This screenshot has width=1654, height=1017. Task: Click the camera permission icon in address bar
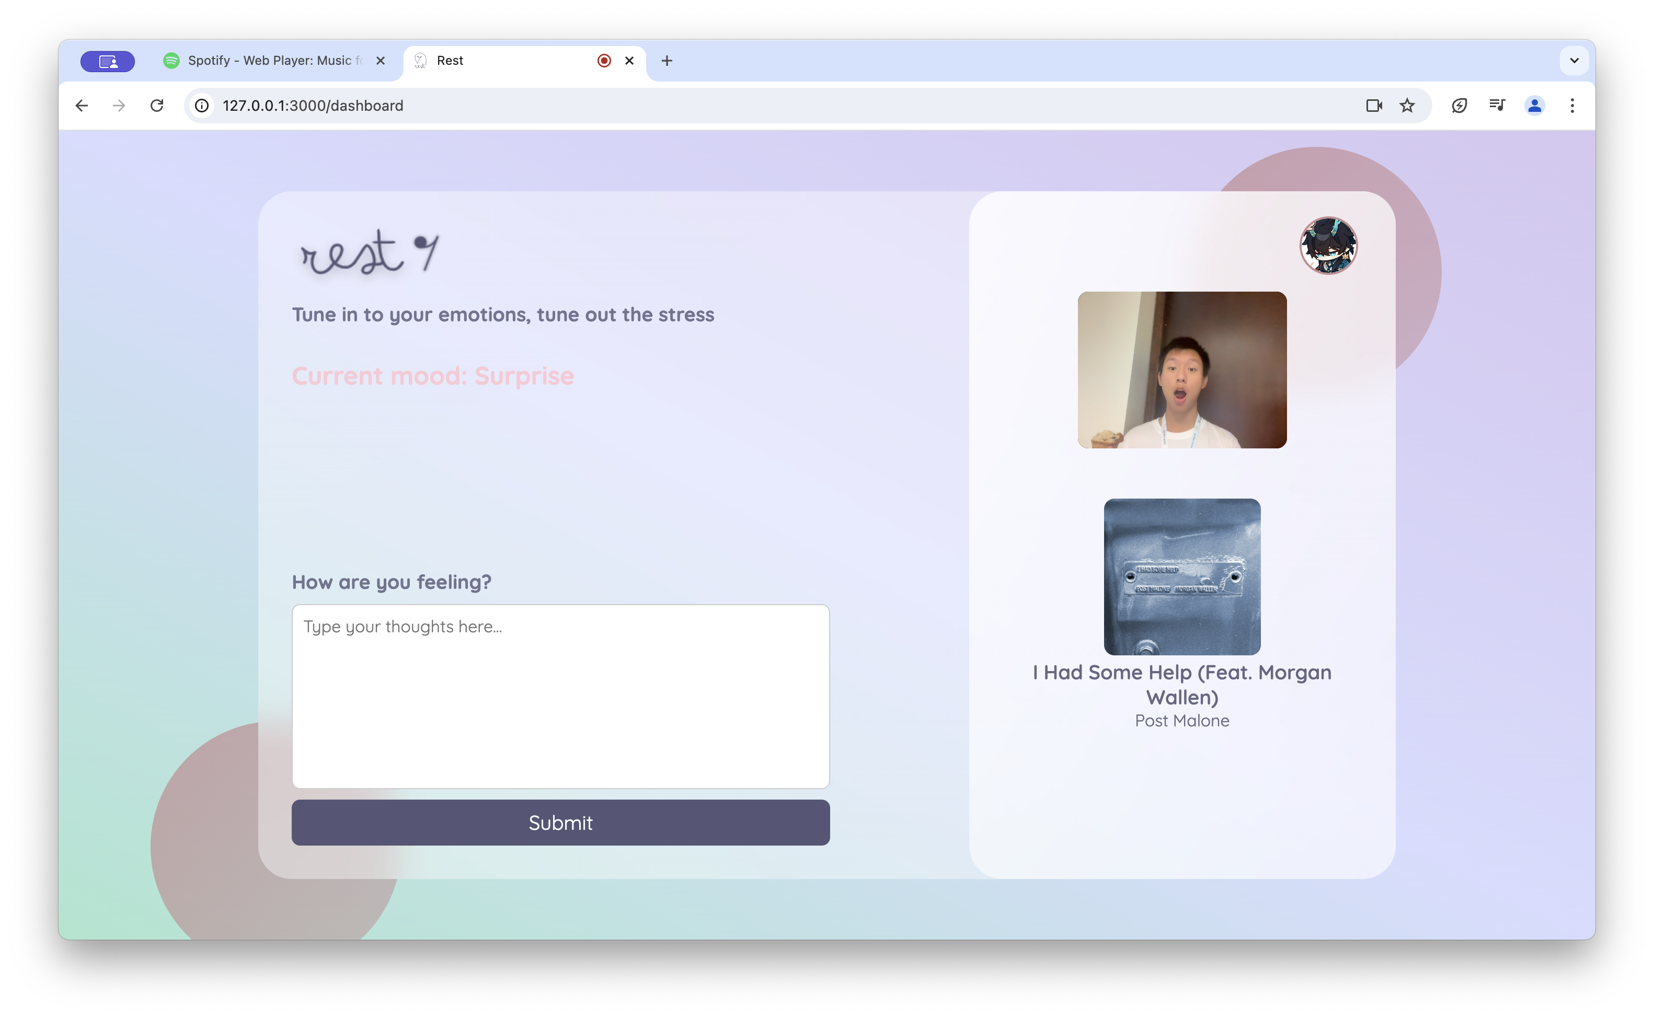click(x=1373, y=106)
